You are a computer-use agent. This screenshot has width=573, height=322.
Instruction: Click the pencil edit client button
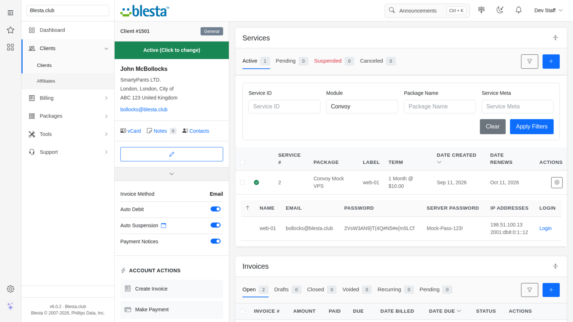tap(172, 154)
